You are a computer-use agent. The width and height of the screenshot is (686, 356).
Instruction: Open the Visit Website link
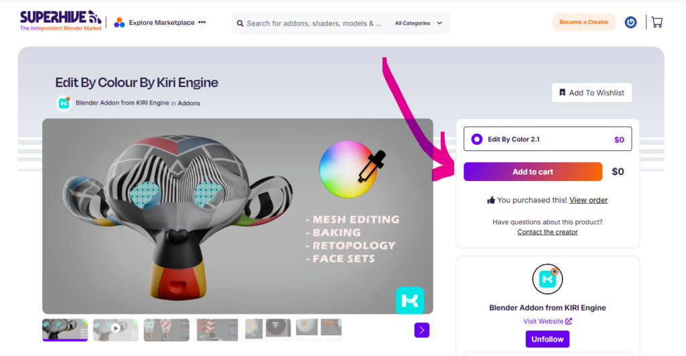click(x=547, y=321)
